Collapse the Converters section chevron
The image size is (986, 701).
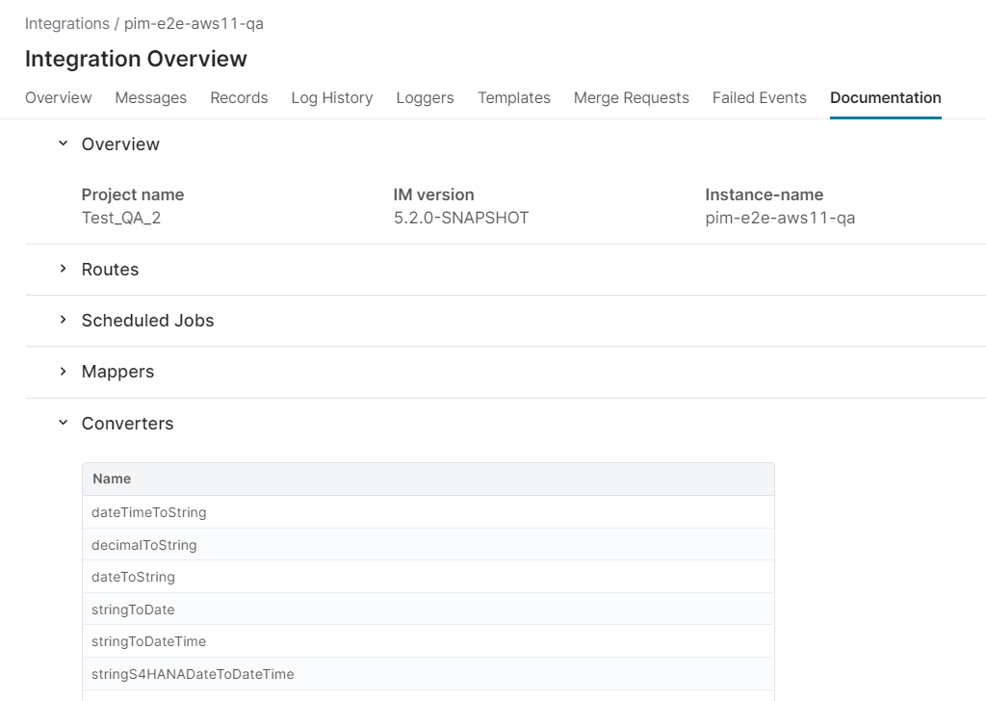pyautogui.click(x=64, y=423)
